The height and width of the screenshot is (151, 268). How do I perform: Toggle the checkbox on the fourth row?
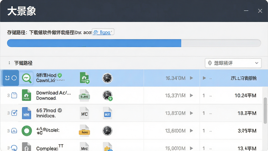[14, 131]
